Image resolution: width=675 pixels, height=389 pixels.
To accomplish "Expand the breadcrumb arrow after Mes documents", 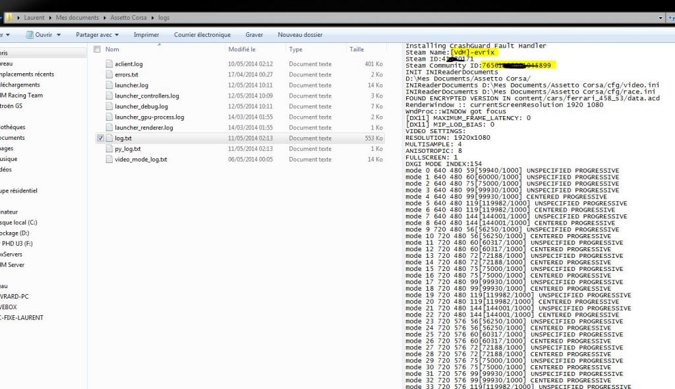I will [x=105, y=18].
